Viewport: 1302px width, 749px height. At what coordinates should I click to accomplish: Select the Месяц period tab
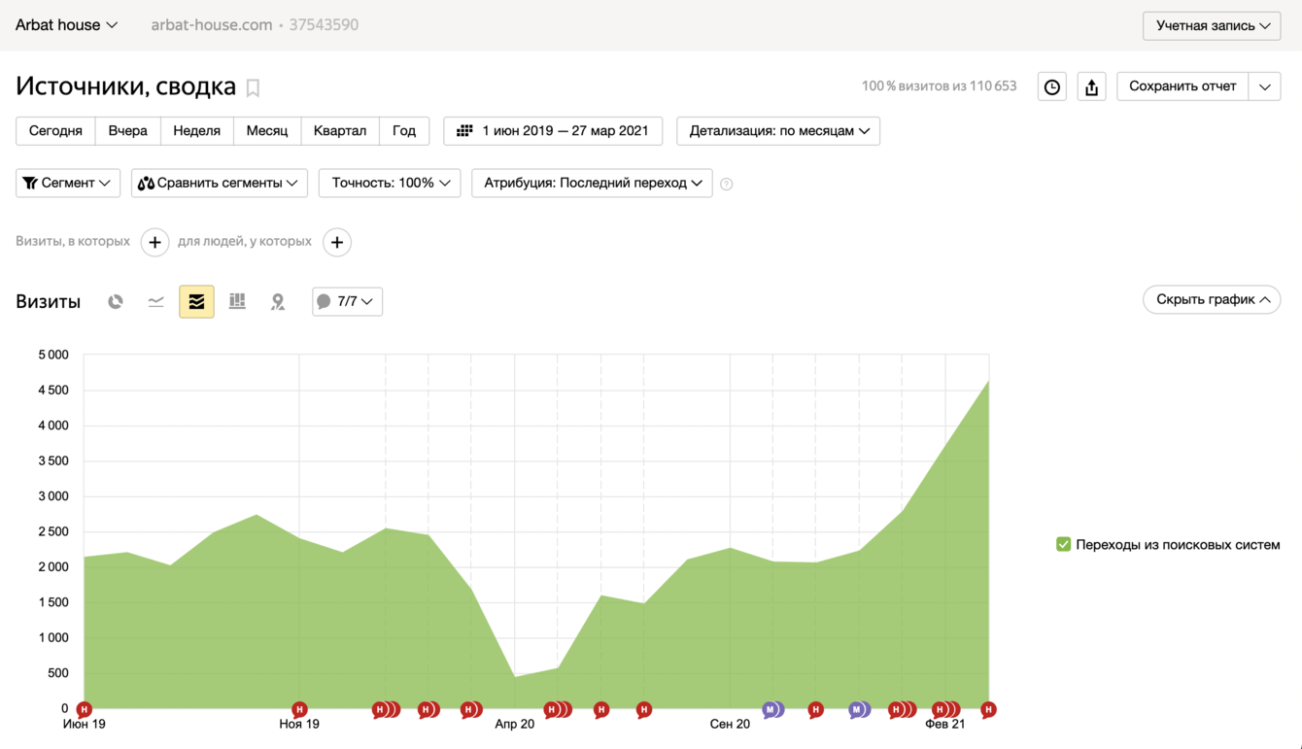(267, 131)
